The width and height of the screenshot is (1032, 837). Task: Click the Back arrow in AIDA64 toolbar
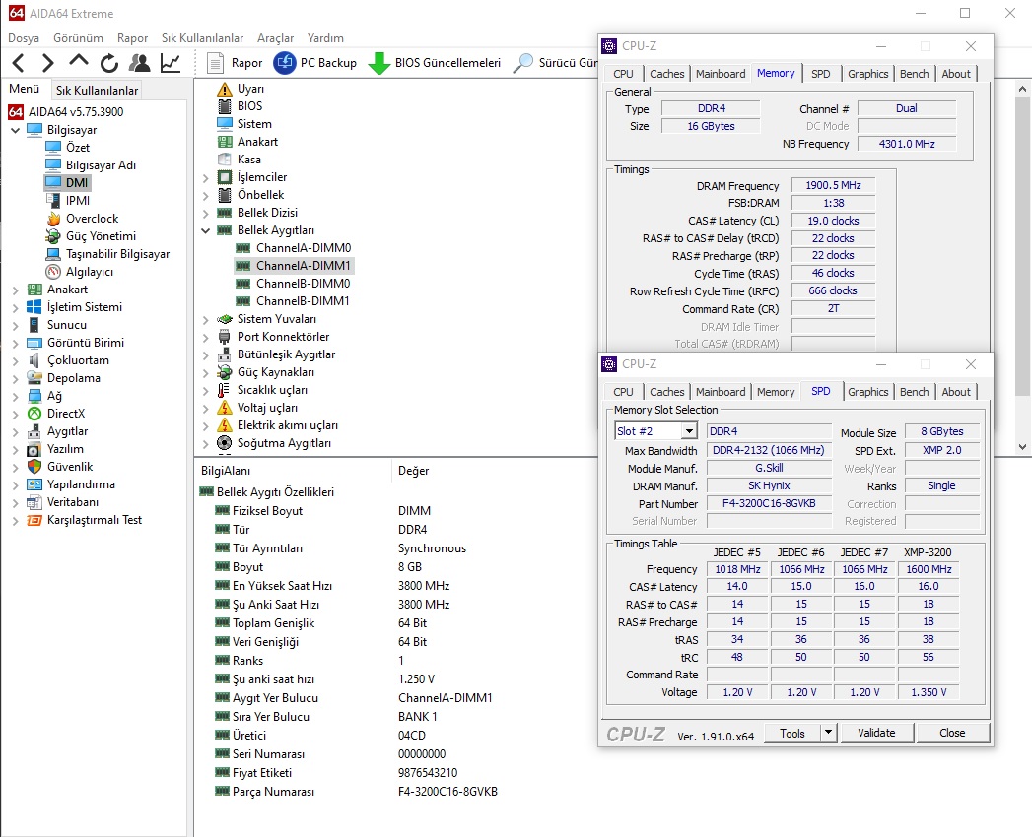[19, 63]
